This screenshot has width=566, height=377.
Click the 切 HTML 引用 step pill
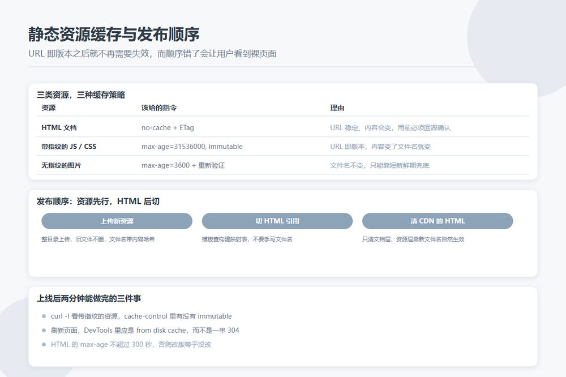tap(277, 221)
